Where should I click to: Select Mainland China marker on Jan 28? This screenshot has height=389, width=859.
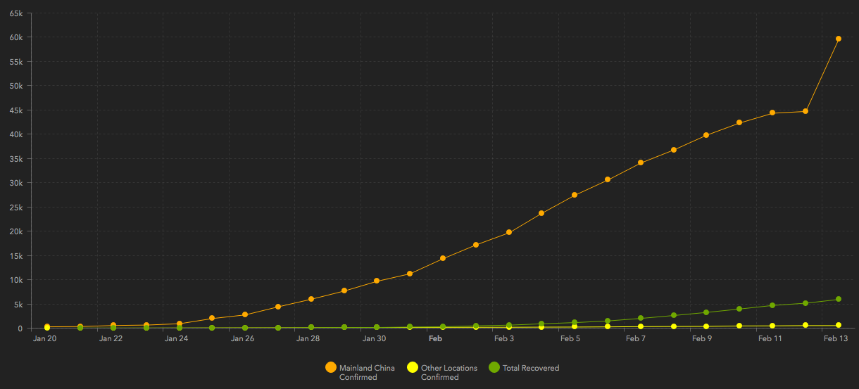[x=311, y=299]
